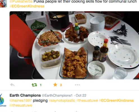Open Earth Champions account name
Screen dimensions: 139x112
tap(25, 95)
